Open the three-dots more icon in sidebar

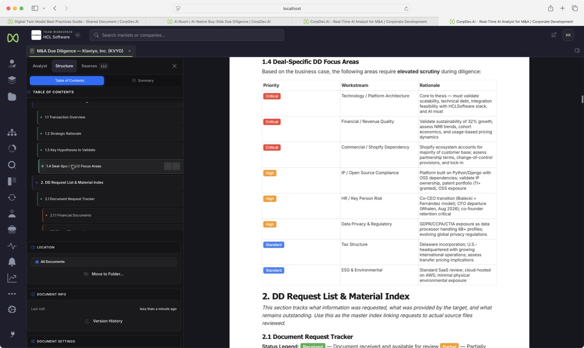(12, 294)
